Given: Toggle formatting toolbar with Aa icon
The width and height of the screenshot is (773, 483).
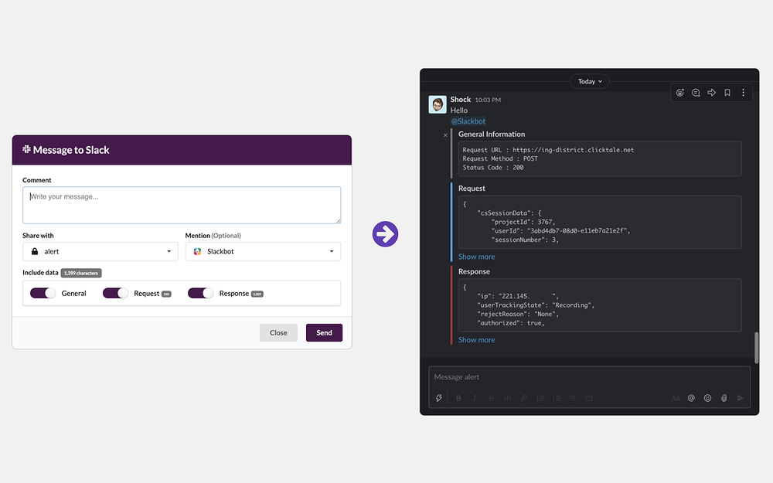Looking at the screenshot, I should click(676, 398).
